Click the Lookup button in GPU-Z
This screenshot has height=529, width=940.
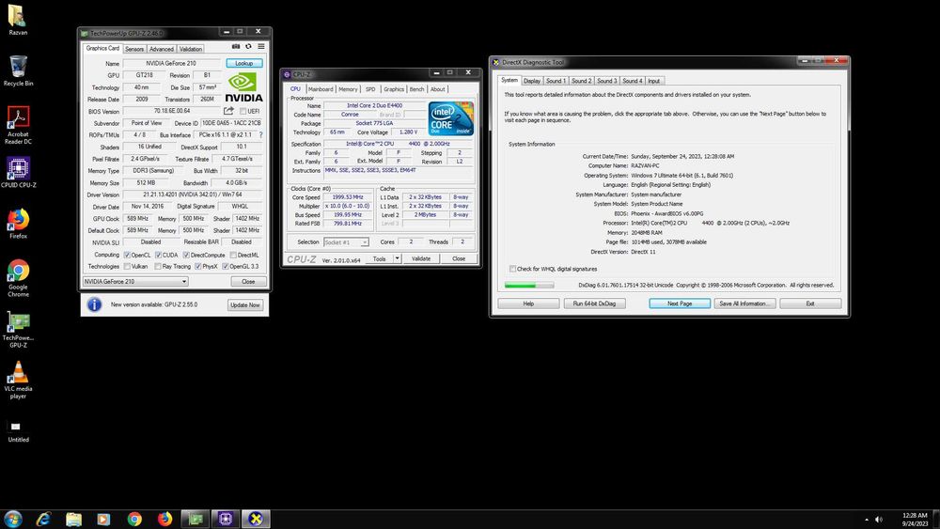click(x=244, y=63)
